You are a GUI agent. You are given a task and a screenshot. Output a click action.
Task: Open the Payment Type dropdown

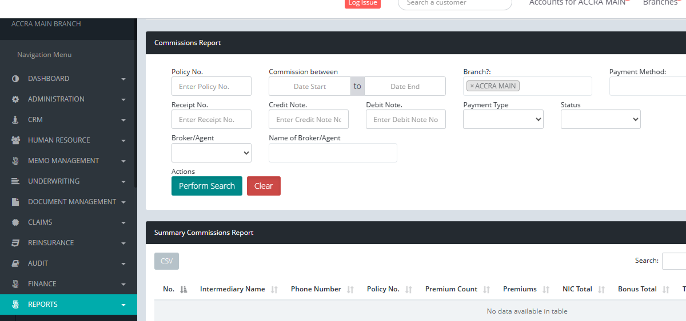pos(503,119)
